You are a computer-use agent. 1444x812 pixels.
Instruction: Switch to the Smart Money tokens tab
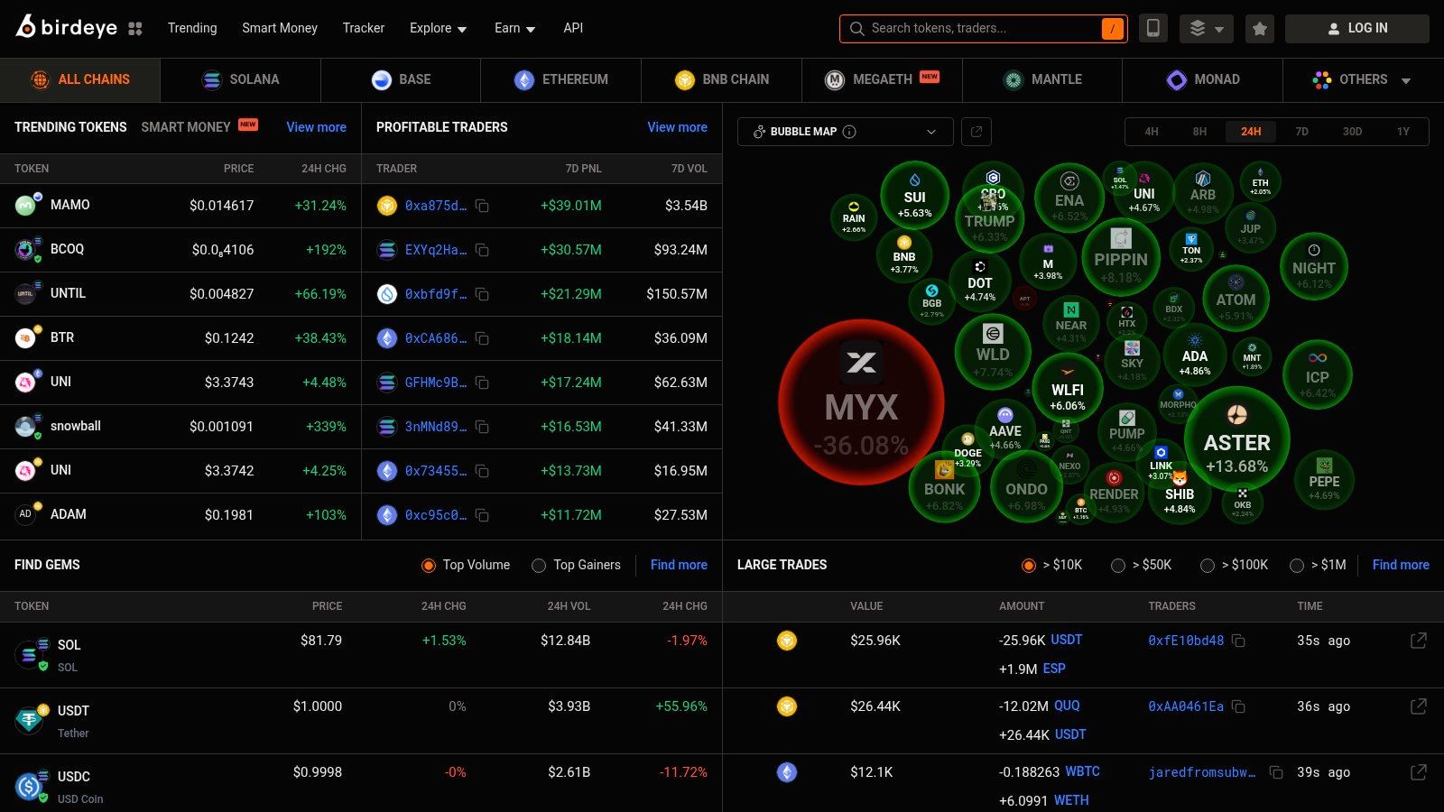(x=186, y=127)
